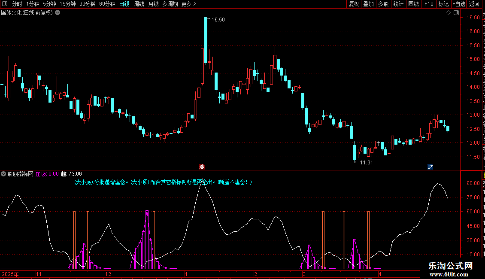Switch to 分时 intraday view
This screenshot has width=485, height=279.
coord(17,4)
